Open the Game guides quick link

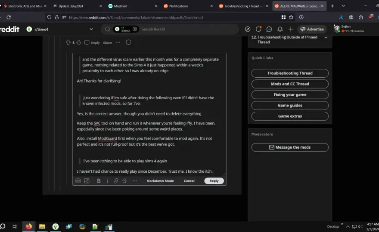(x=290, y=105)
